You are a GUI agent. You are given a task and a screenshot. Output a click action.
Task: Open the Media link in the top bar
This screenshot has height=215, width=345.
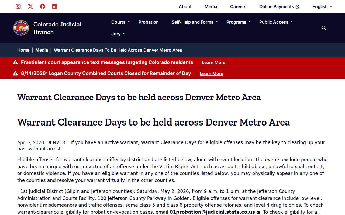click(x=211, y=6)
